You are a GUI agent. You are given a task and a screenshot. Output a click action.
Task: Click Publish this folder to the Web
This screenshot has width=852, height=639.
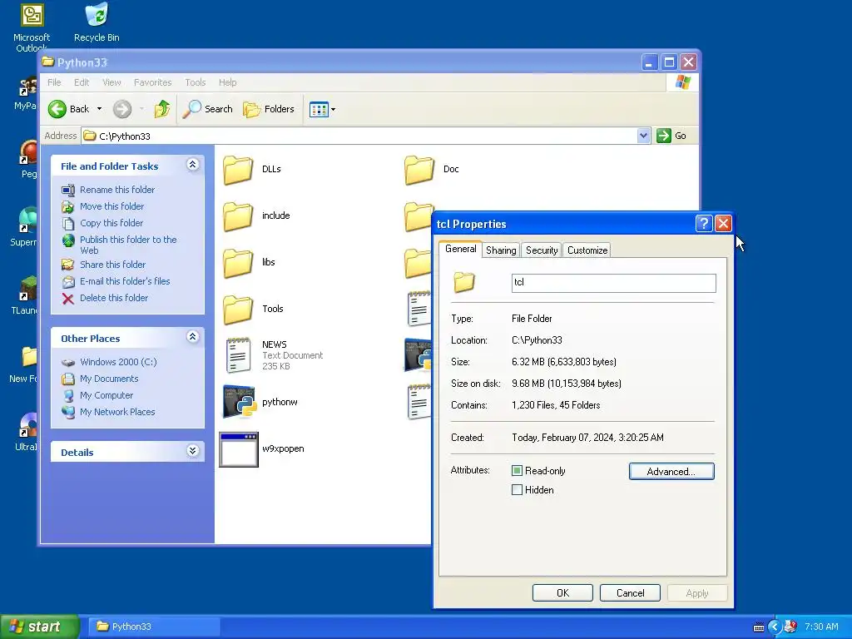[128, 245]
